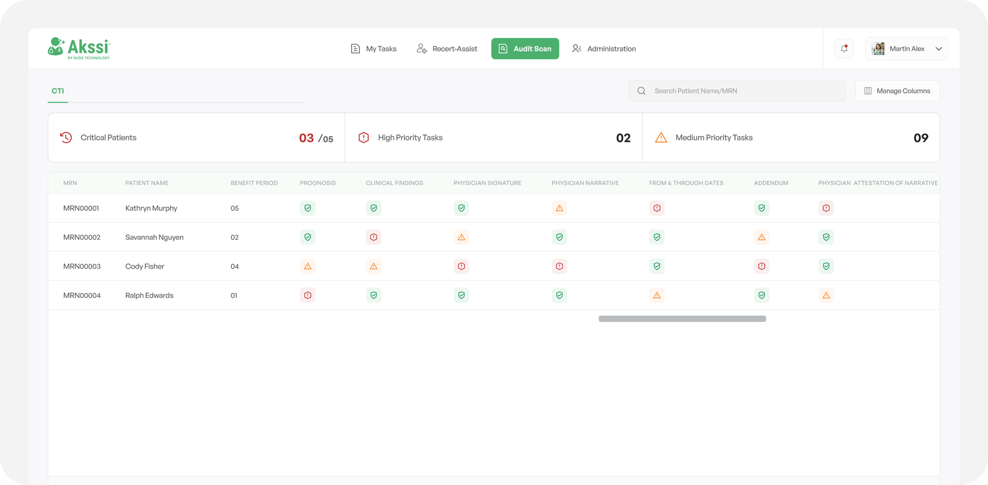The width and height of the screenshot is (988, 485).
Task: Click Martin Alex profile avatar
Action: pos(878,49)
